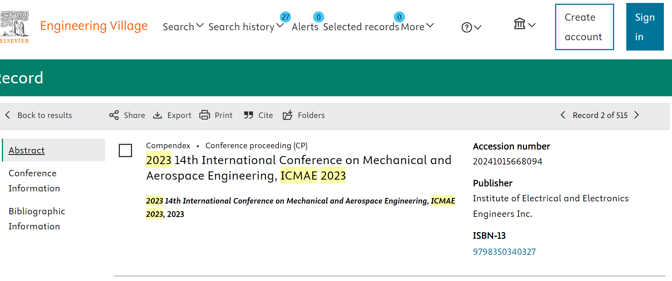This screenshot has width=672, height=281.
Task: Click the Print printer icon
Action: [x=205, y=115]
